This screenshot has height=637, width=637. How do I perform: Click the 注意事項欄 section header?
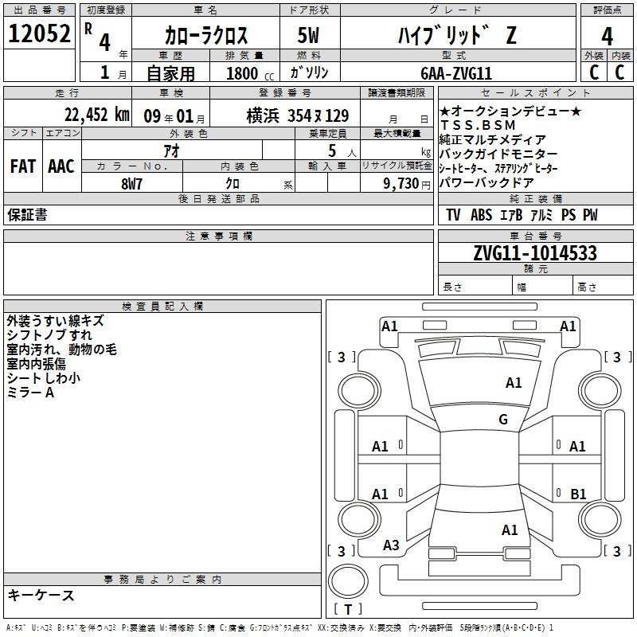[x=218, y=236]
